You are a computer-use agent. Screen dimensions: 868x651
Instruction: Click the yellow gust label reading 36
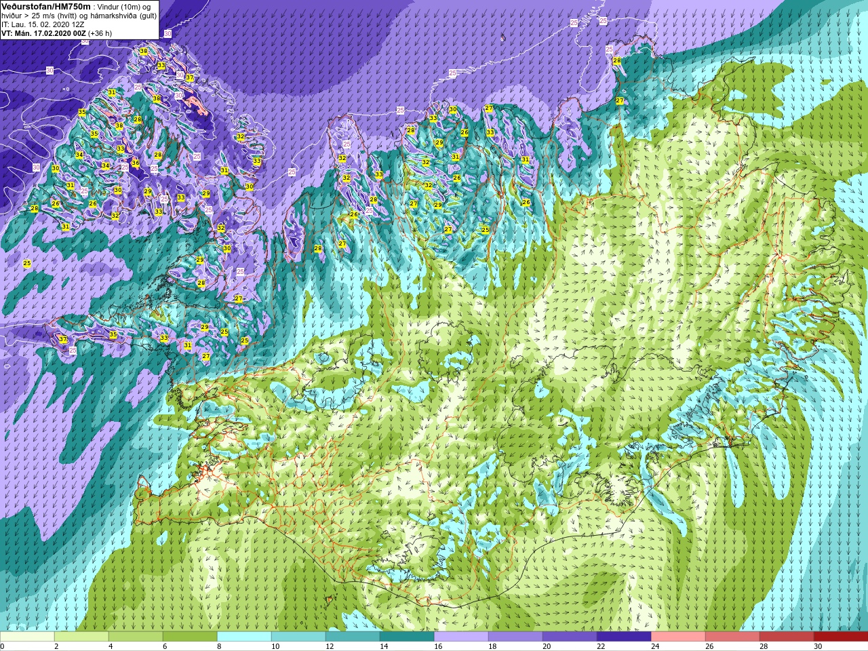tap(136, 163)
